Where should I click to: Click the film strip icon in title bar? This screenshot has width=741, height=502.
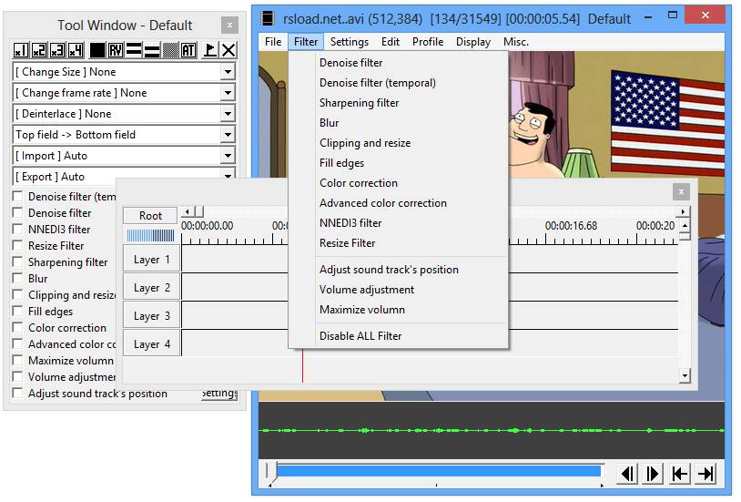point(268,18)
